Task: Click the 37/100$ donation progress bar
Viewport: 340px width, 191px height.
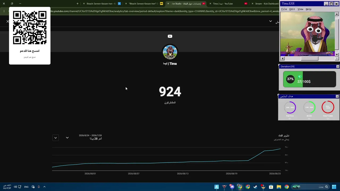Action: coord(309,79)
